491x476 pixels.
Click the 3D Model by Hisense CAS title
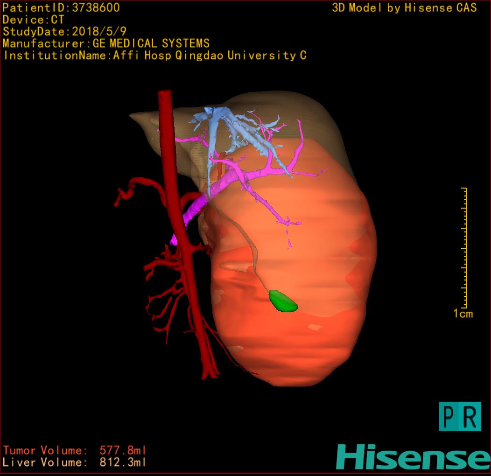404,8
